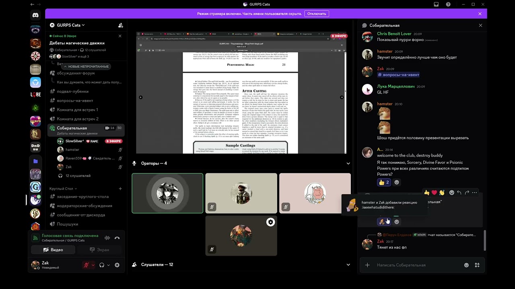Go back with the left arrow in title bar

click(32, 4)
